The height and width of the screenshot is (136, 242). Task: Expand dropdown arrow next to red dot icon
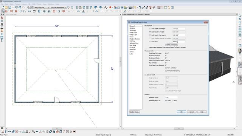(113, 8)
